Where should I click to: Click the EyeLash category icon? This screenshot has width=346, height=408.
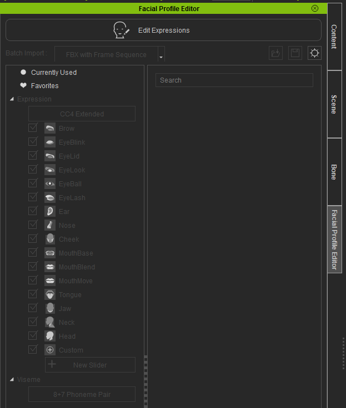pyautogui.click(x=50, y=197)
